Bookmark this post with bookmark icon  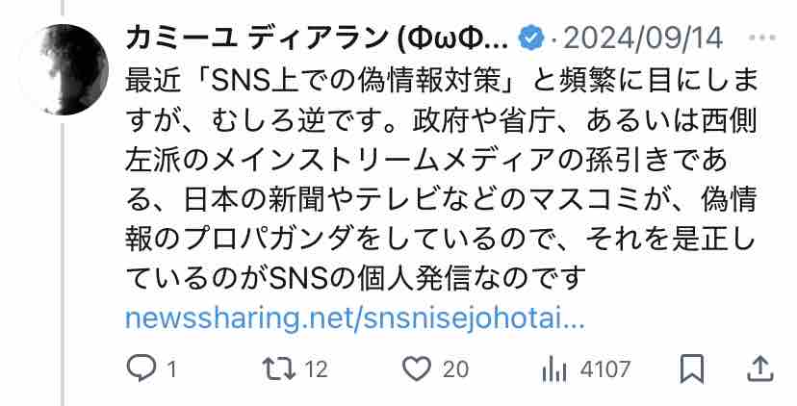click(692, 368)
